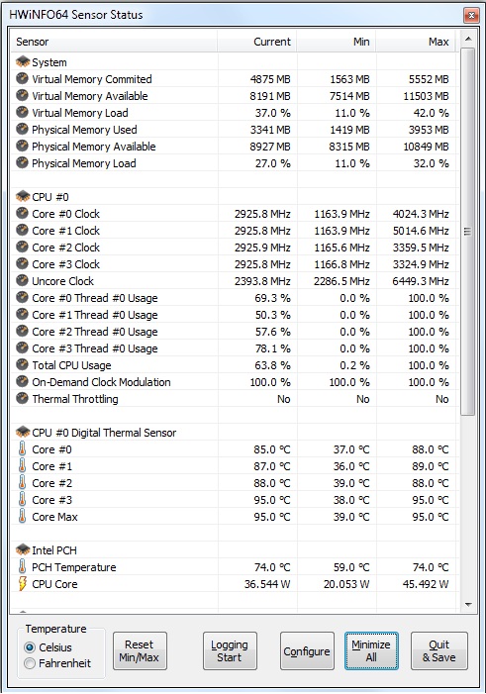Click the scrollbar down arrow
Image resolution: width=486 pixels, height=694 pixels.
point(468,605)
